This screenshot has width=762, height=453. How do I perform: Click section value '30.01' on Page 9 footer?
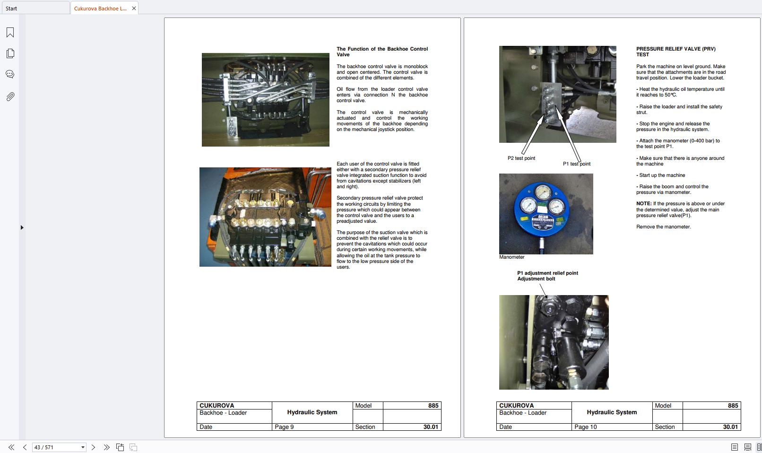point(431,427)
